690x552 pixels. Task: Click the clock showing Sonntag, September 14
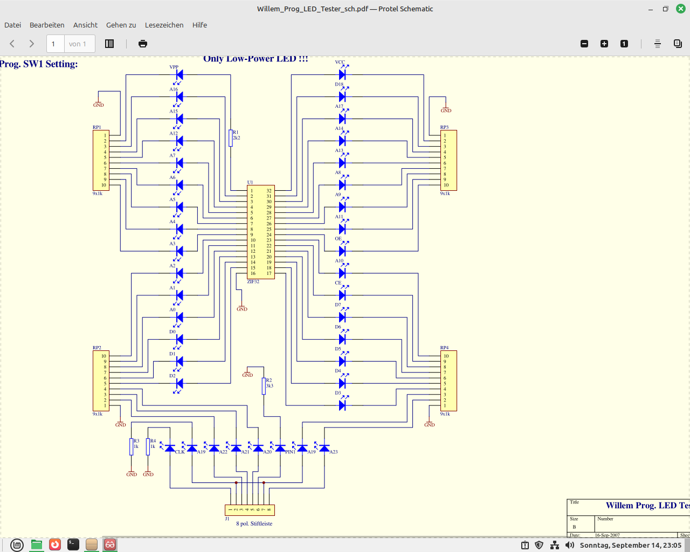click(630, 545)
